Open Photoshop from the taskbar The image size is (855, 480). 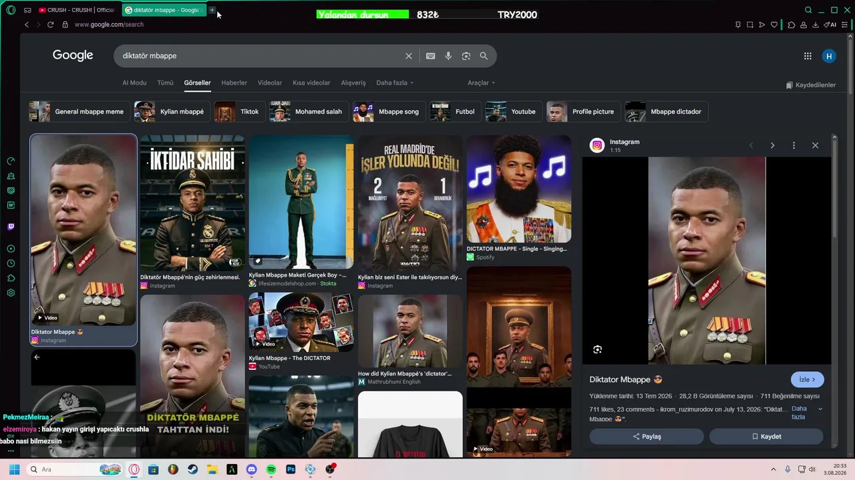tap(291, 469)
